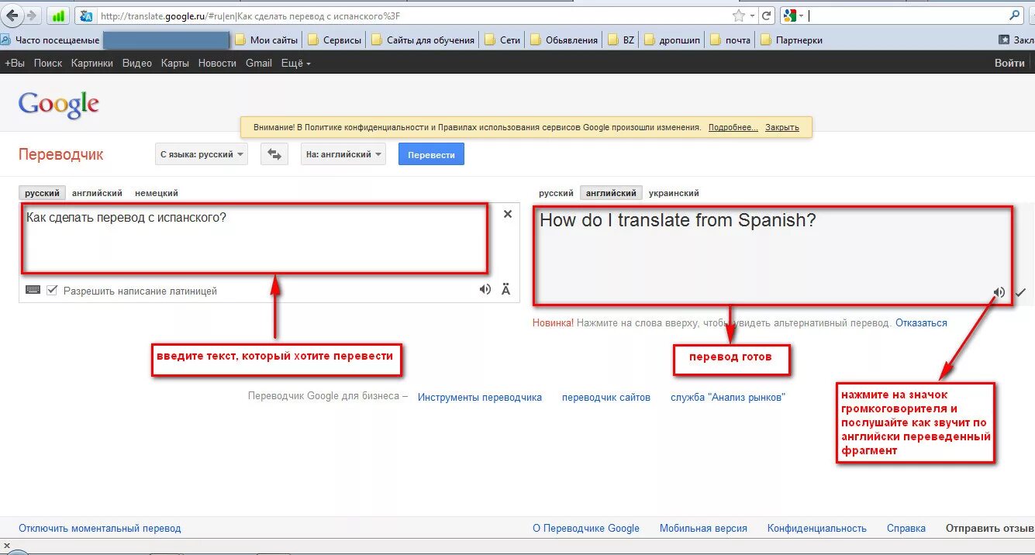
Task: Select русский as source language tab
Action: point(42,193)
